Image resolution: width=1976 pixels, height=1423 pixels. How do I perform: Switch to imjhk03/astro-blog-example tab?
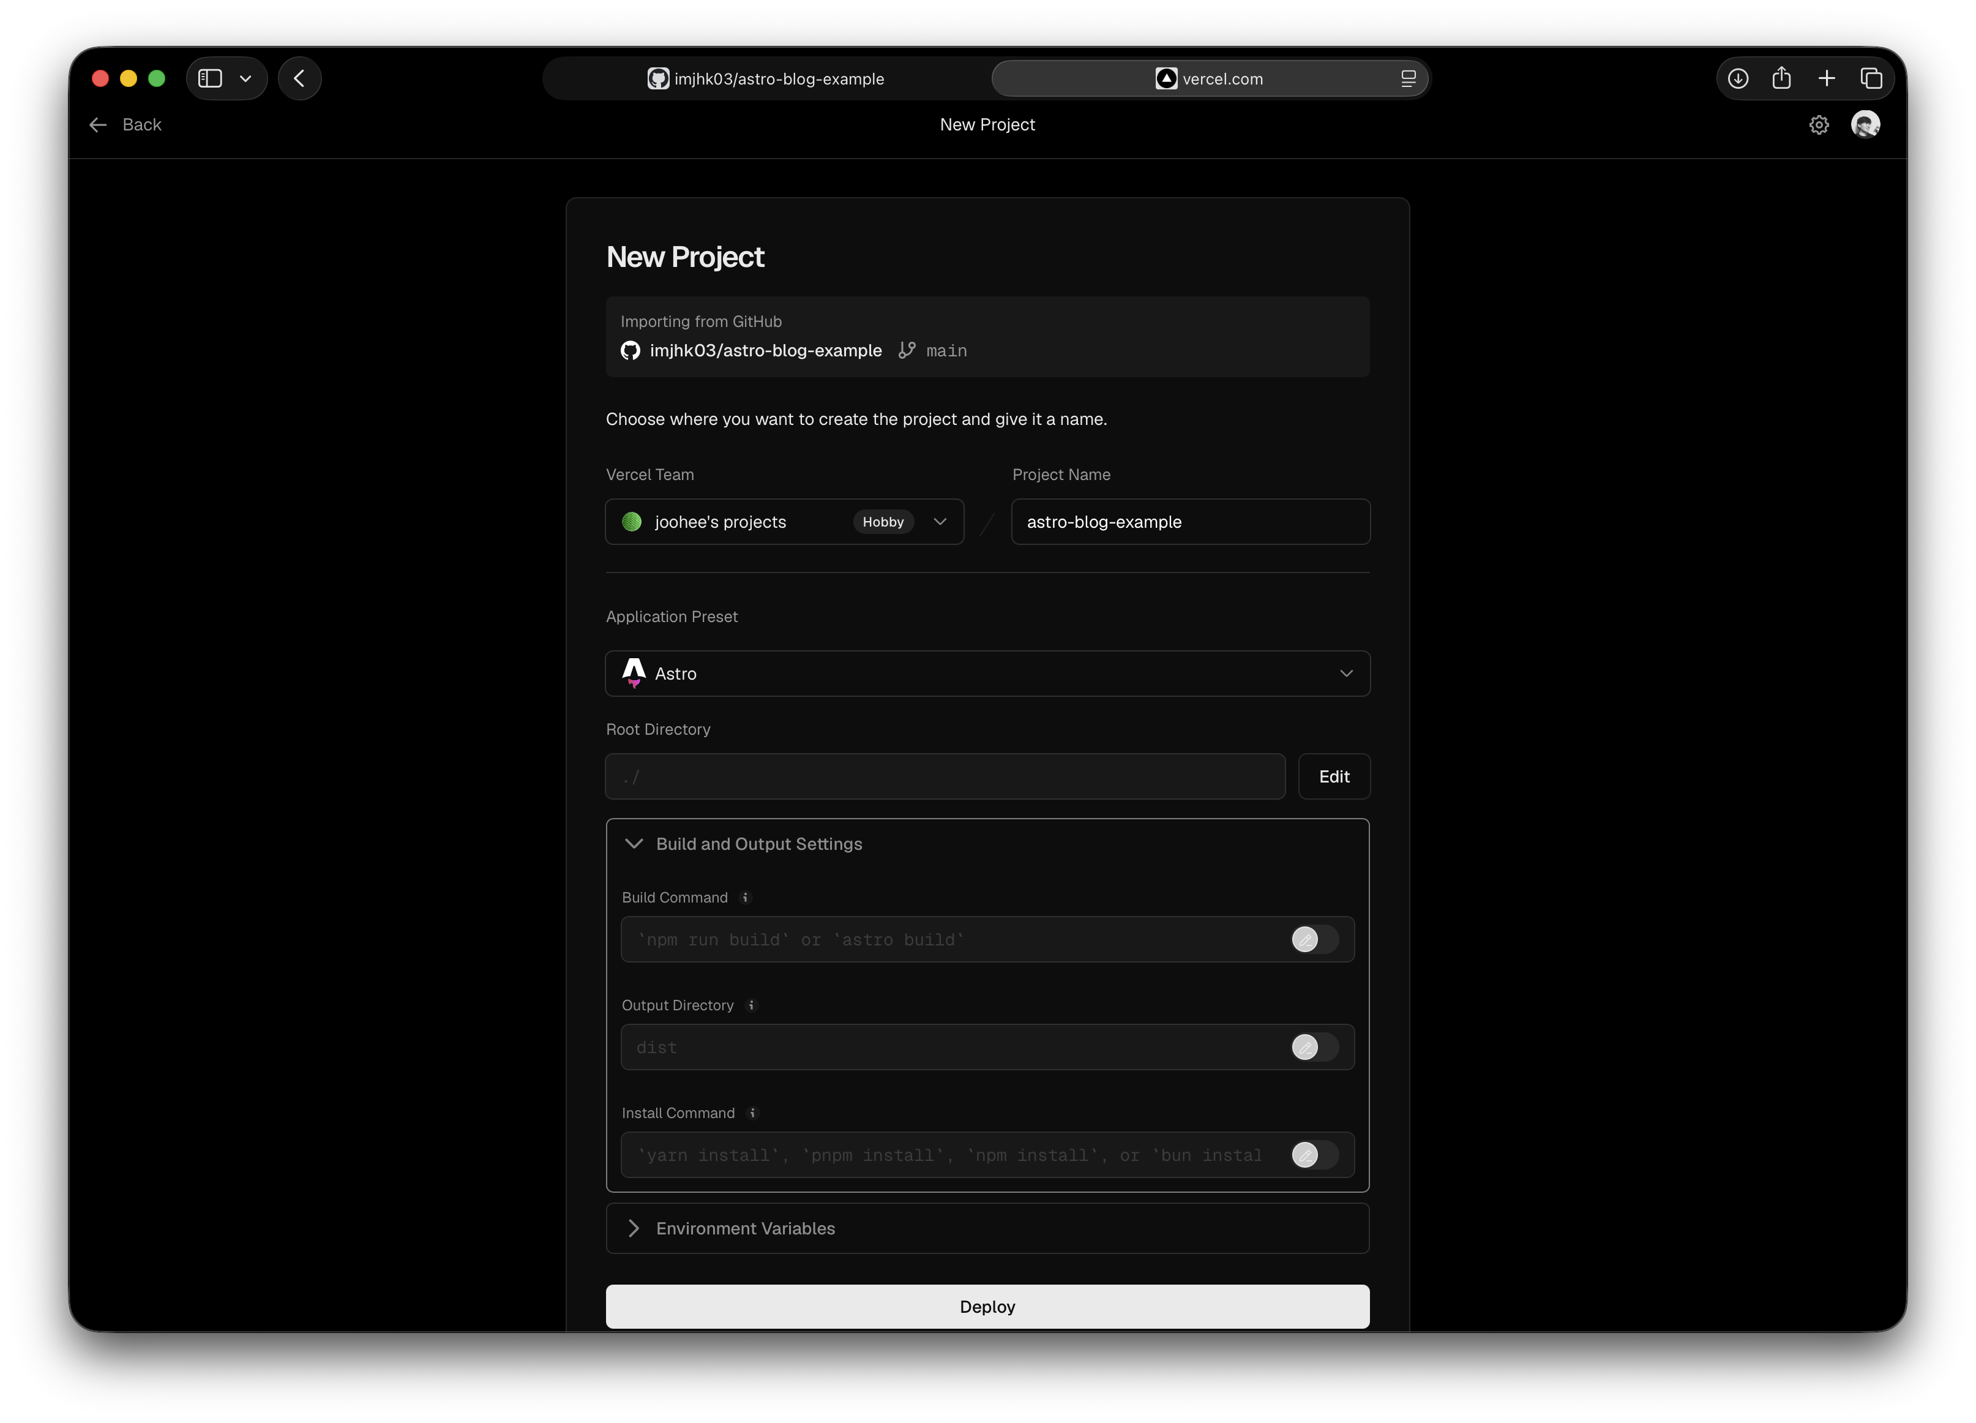pyautogui.click(x=766, y=78)
